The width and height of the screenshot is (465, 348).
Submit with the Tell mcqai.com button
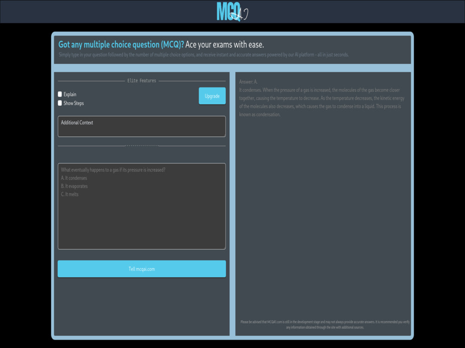(142, 269)
